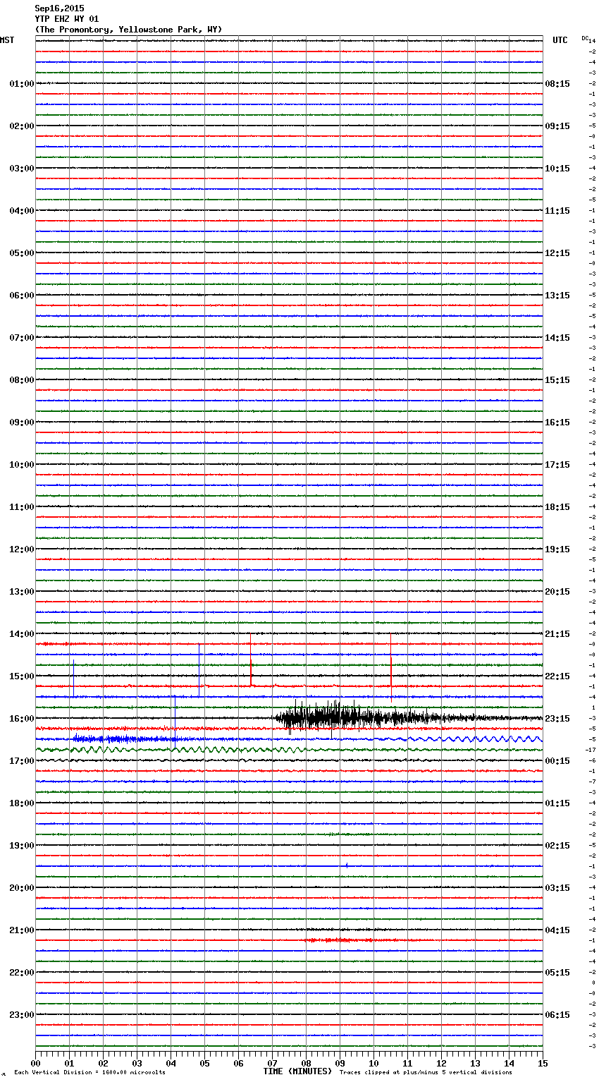Select the 23:00 MST time label
Image resolution: width=599 pixels, height=1082 pixels.
[21, 1015]
